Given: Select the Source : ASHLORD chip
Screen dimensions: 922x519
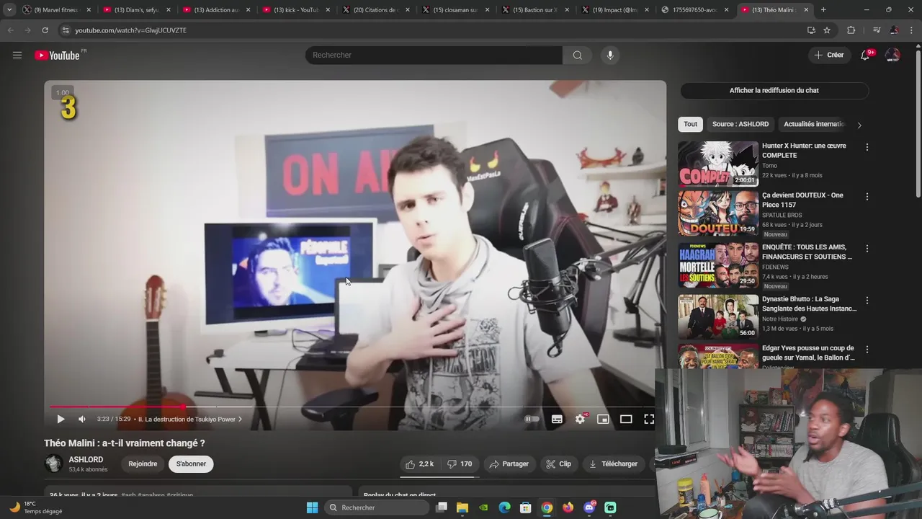Looking at the screenshot, I should (x=740, y=124).
